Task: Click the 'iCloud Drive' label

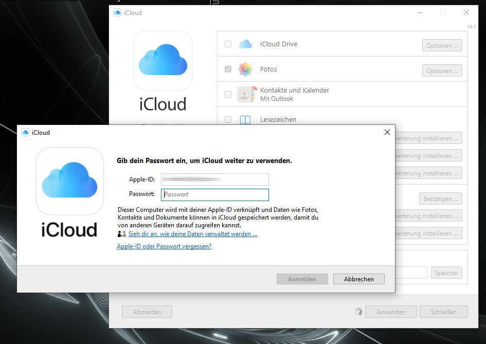Action: [279, 44]
